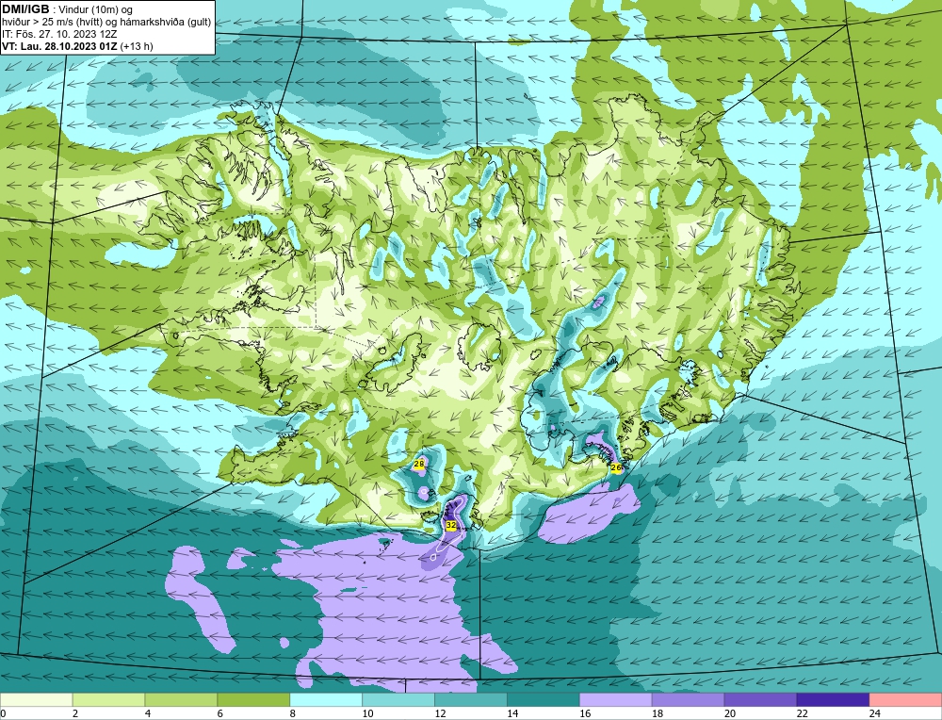Screen dimensions: 942x720
Task: Click the 14–16 m/s dark teal legend swatch
Action: (x=544, y=700)
